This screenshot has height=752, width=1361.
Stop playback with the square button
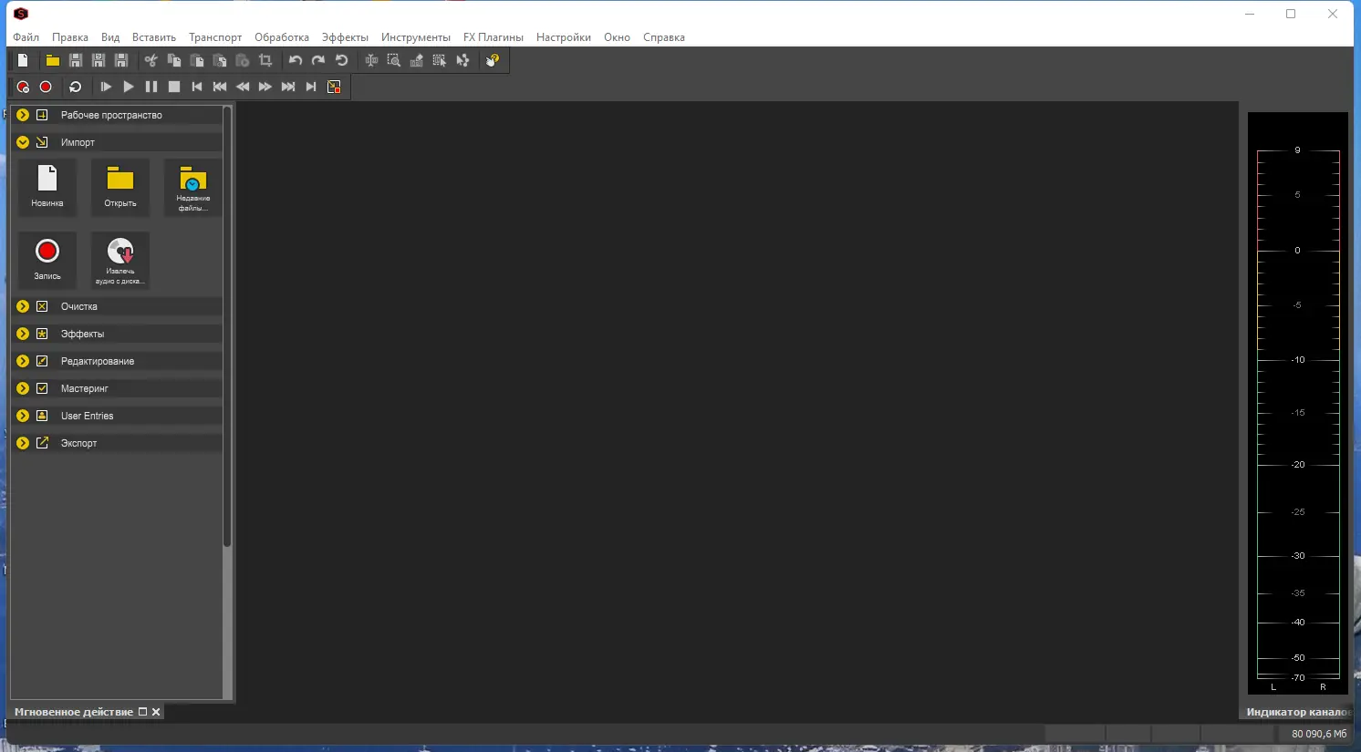pyautogui.click(x=174, y=87)
